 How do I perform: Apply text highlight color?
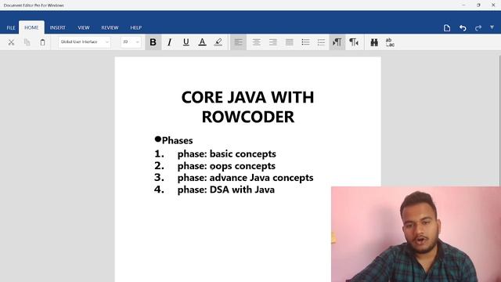coord(218,42)
